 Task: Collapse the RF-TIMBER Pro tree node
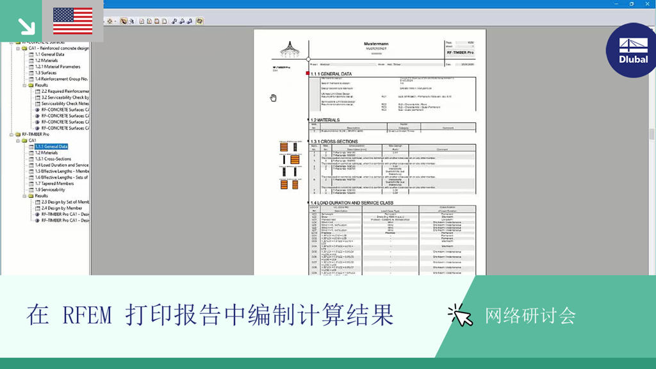tap(12, 135)
